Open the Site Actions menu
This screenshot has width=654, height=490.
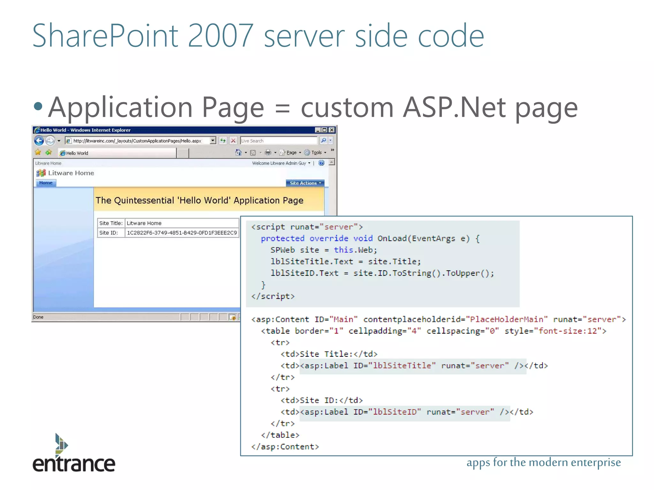[x=305, y=183]
